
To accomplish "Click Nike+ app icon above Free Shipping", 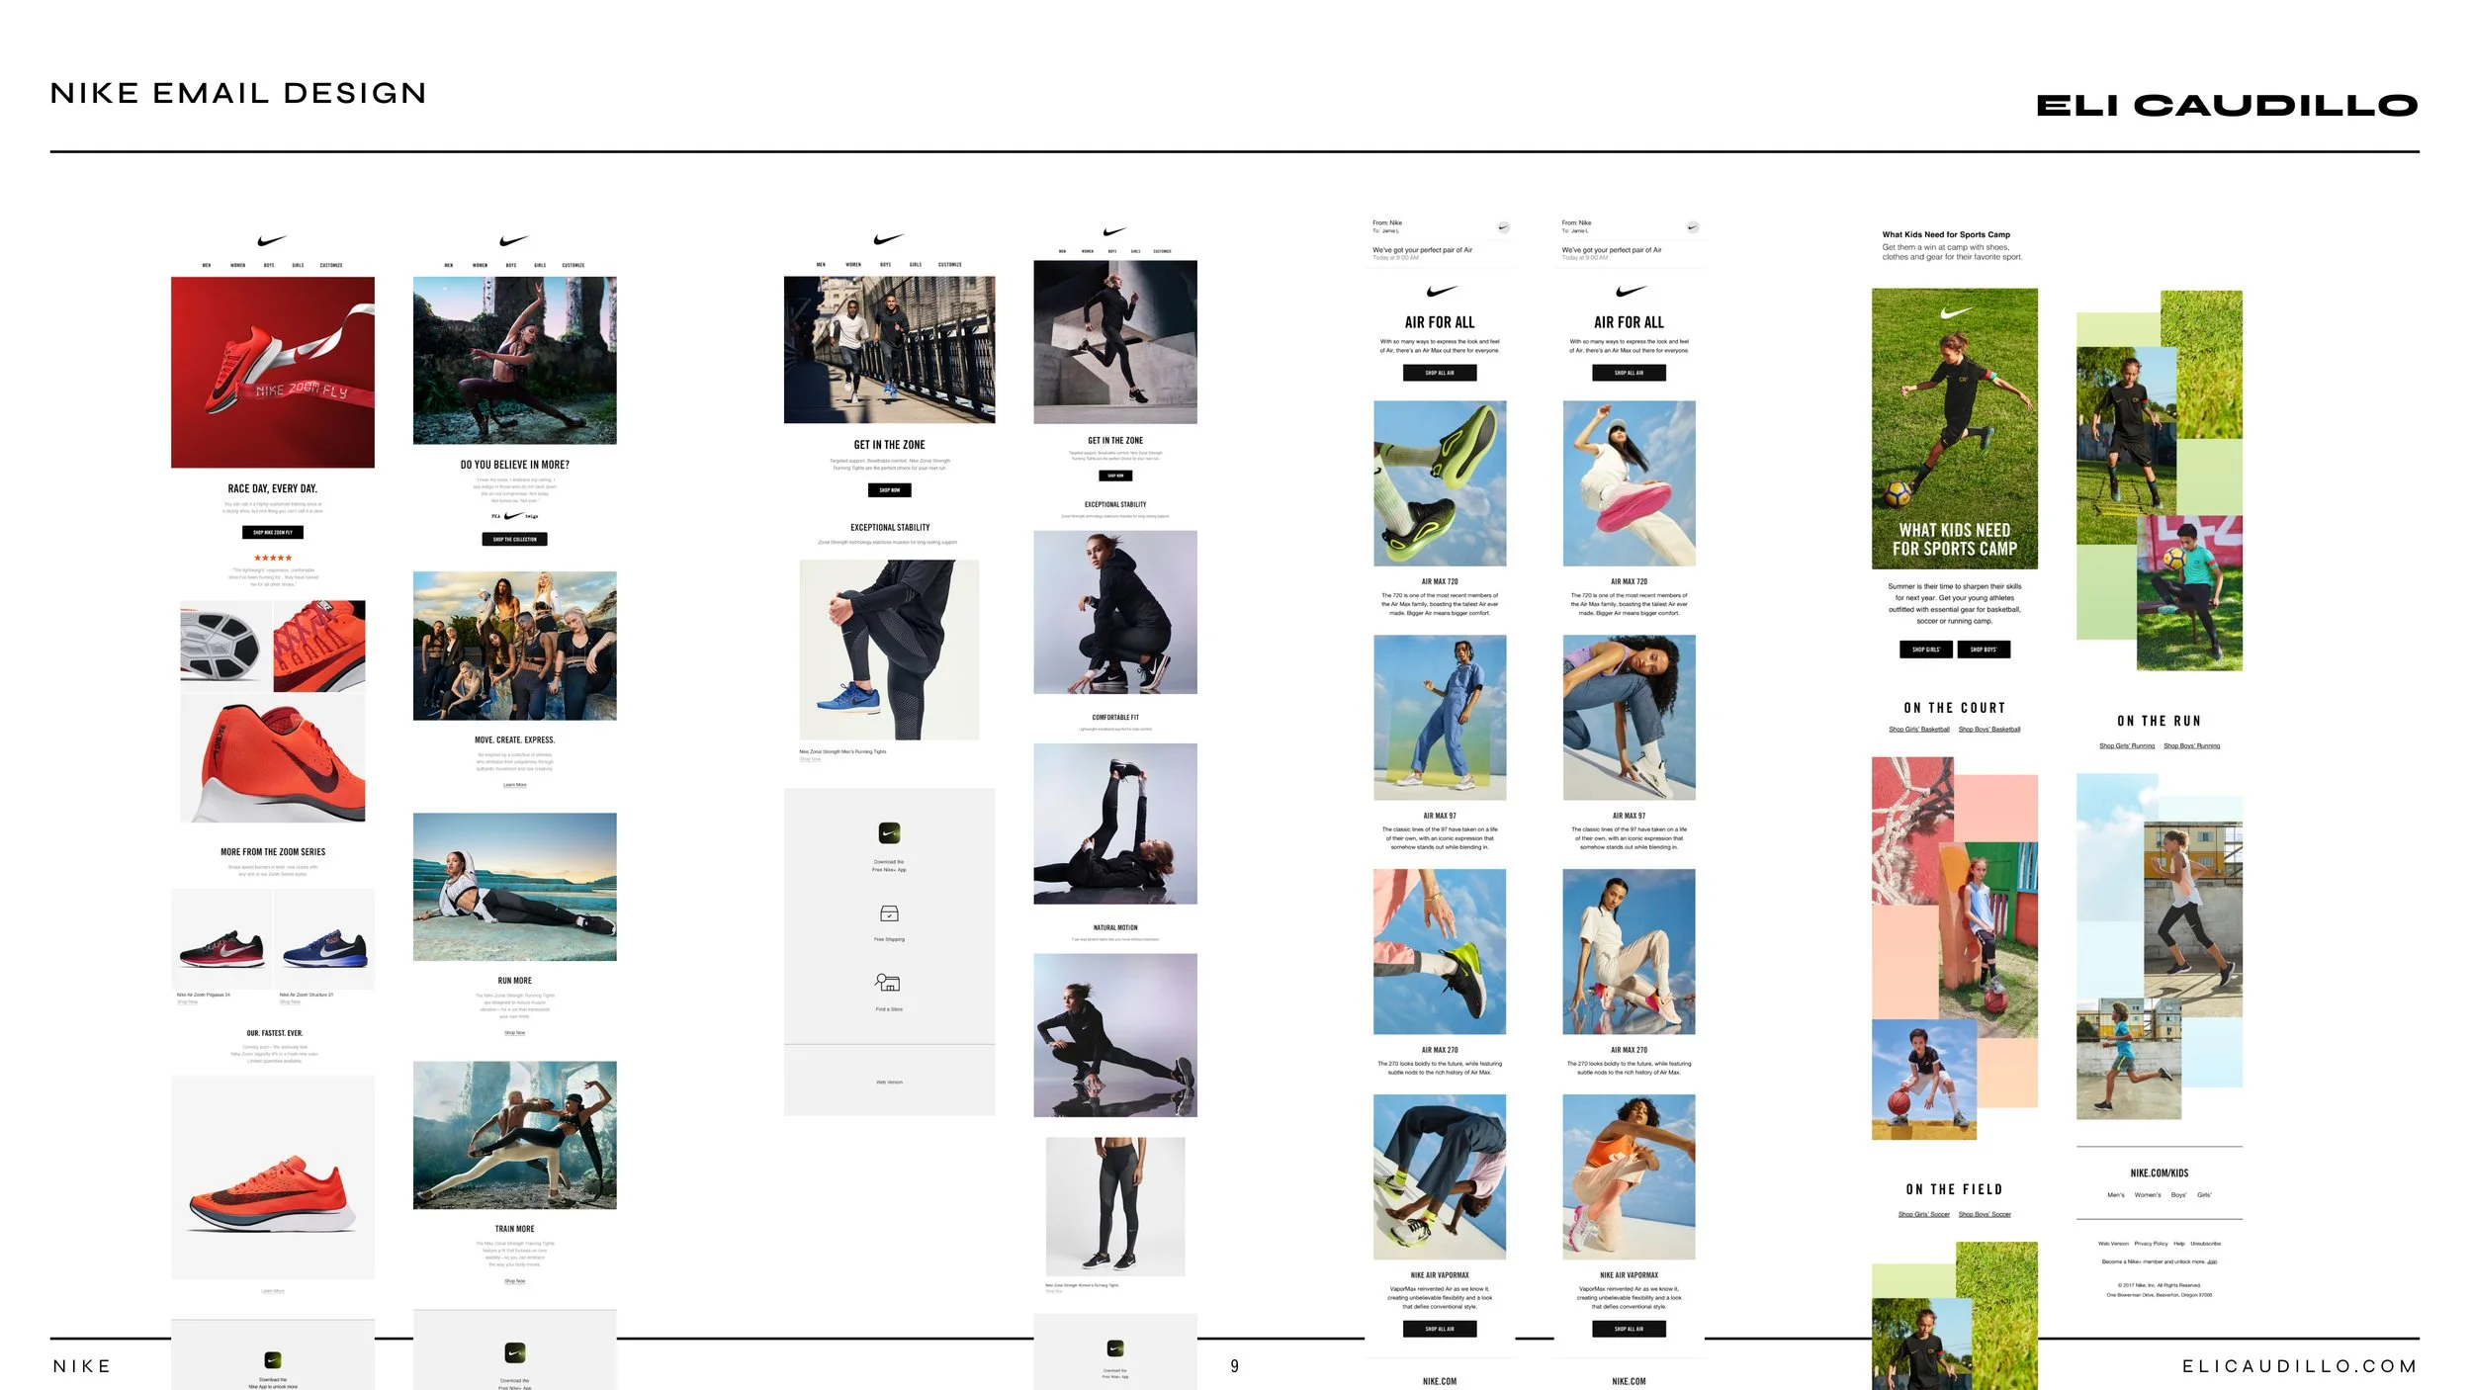I will 889,833.
